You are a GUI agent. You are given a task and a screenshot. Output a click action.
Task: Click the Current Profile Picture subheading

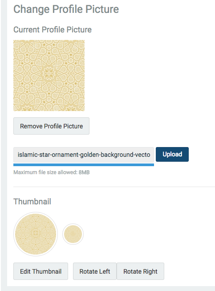[x=53, y=30]
